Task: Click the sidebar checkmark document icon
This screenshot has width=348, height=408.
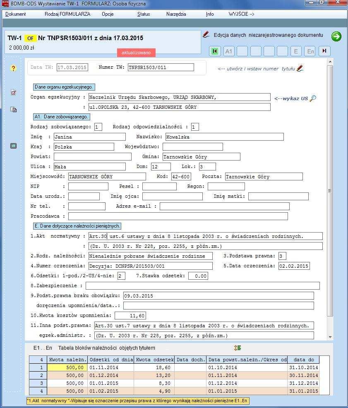Action: coord(13,92)
